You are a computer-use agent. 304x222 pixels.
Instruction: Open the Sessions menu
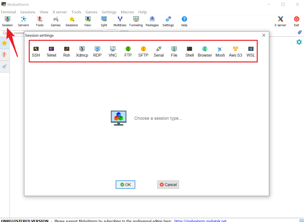click(28, 12)
